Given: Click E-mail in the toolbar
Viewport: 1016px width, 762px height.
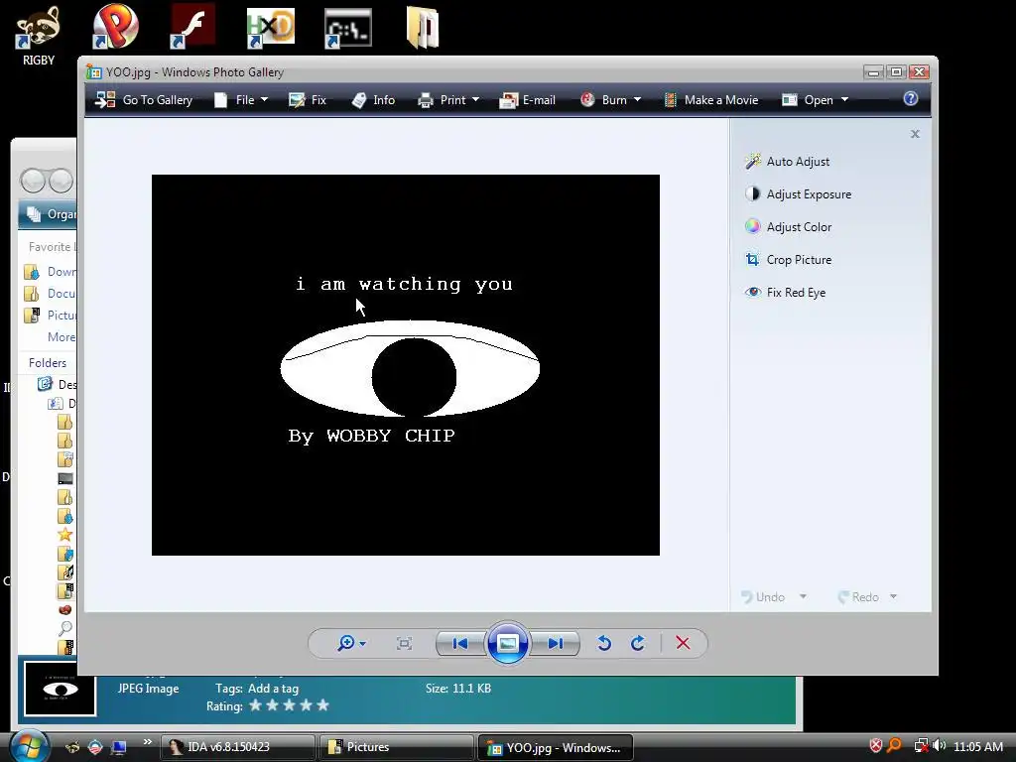Looking at the screenshot, I should coord(528,100).
